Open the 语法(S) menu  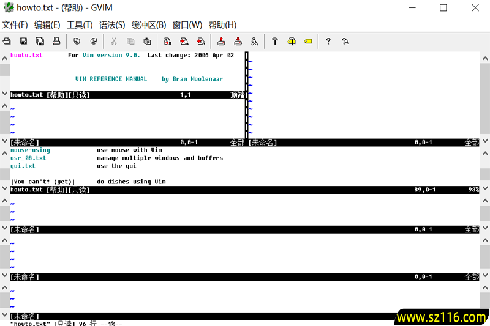[x=112, y=25]
